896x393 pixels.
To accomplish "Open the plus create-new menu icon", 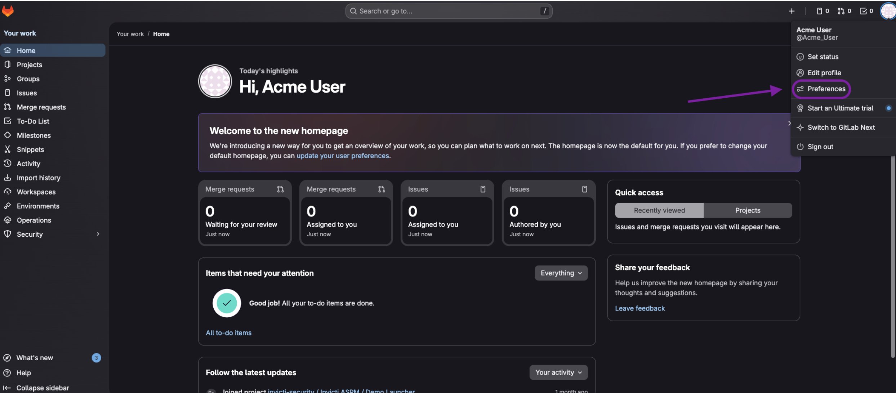I will click(791, 11).
